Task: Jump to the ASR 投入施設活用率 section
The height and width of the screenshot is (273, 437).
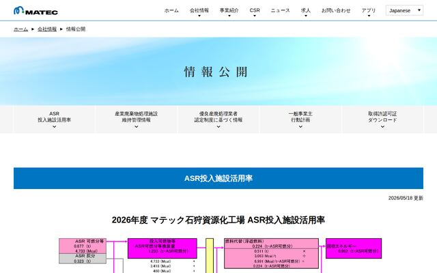Action: click(55, 119)
